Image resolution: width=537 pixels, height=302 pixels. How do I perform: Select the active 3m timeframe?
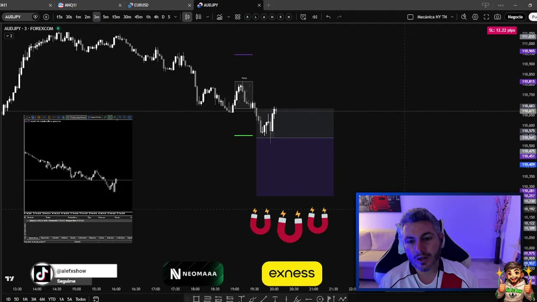[96, 17]
